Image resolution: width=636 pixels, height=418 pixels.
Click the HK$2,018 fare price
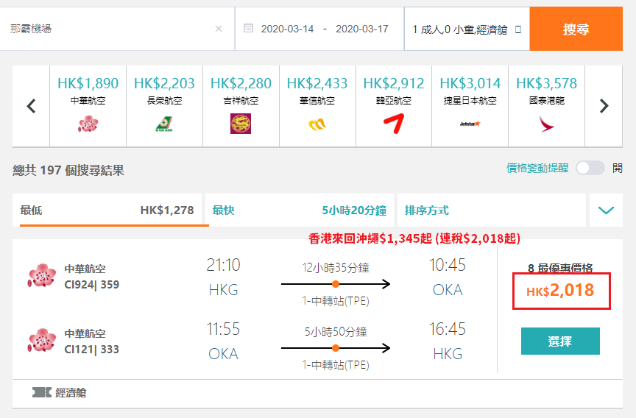[562, 291]
